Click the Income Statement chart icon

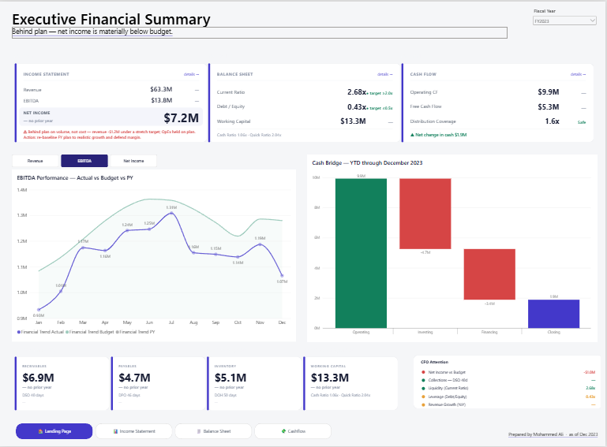coord(115,431)
